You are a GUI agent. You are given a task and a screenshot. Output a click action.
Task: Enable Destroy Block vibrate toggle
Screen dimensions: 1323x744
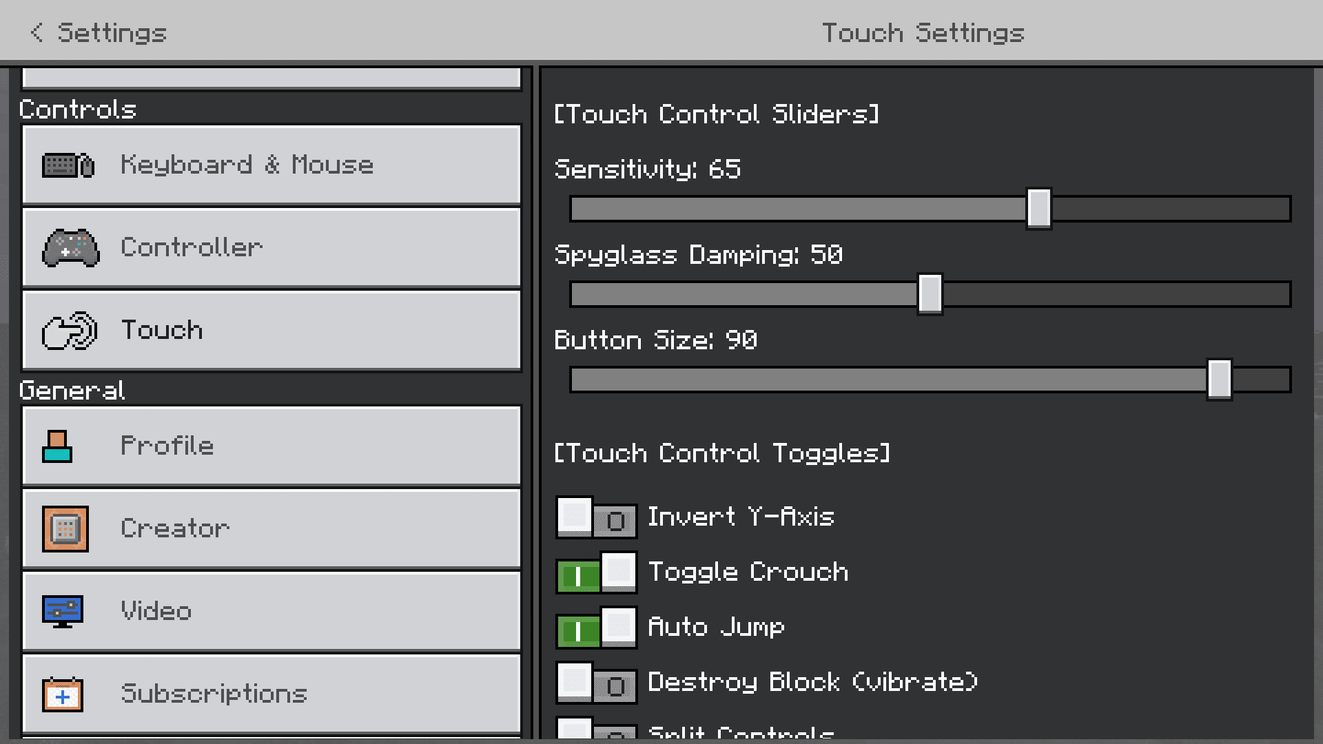click(597, 683)
